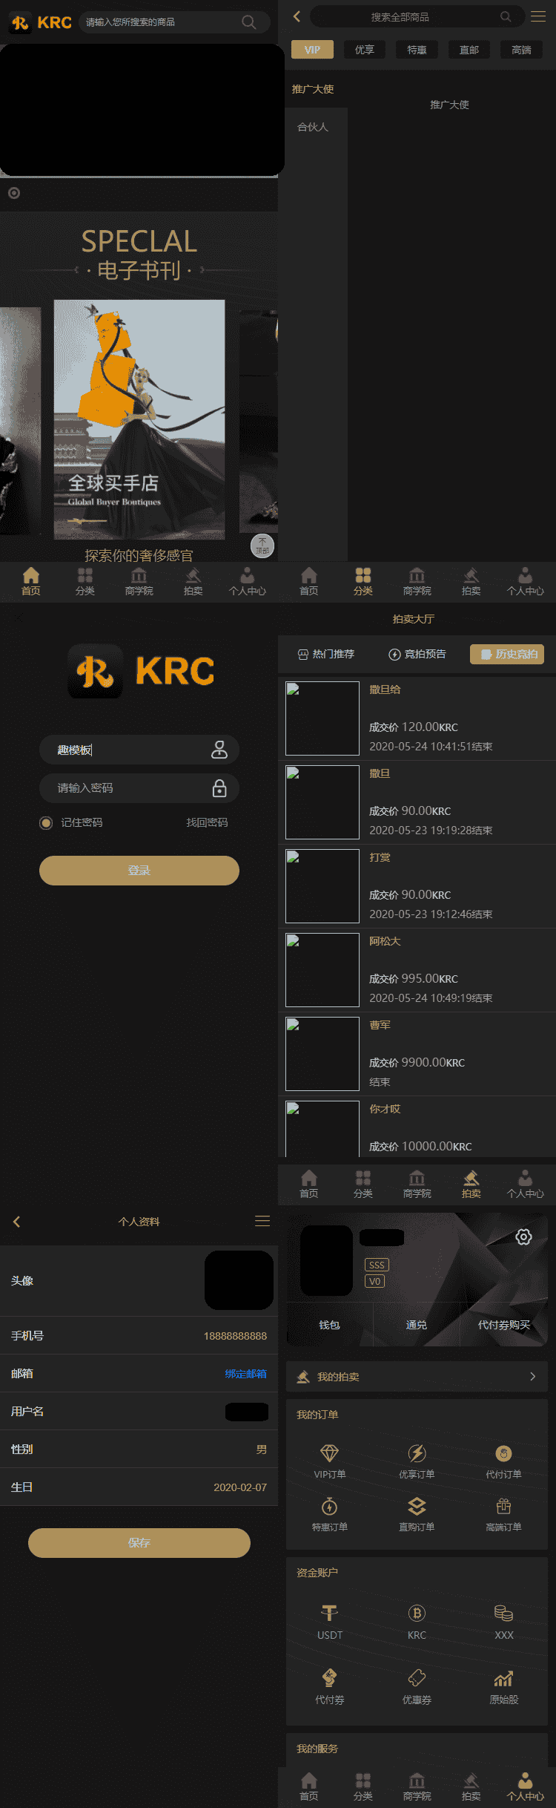Viewport: 556px width, 1808px height.
Task: Open 高端订单 gift icon
Action: [503, 1505]
